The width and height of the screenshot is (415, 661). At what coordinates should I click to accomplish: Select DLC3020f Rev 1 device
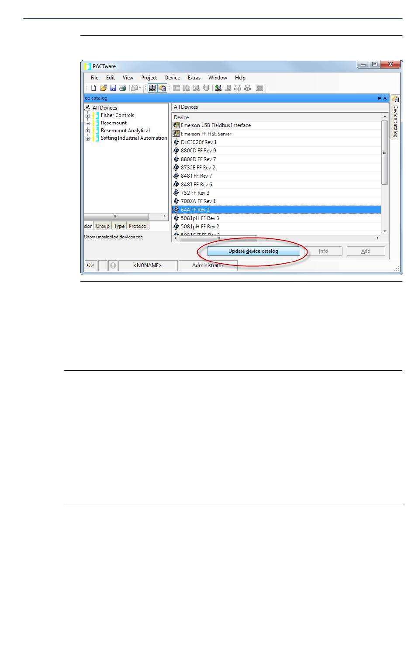[277, 142]
